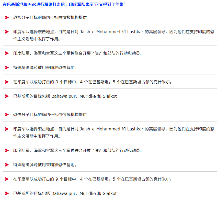
Task: Click red arrow beside last Bahawalpur bullet
Action: coord(7,193)
